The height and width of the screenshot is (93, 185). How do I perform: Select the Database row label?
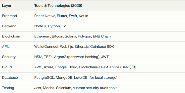tap(10, 78)
